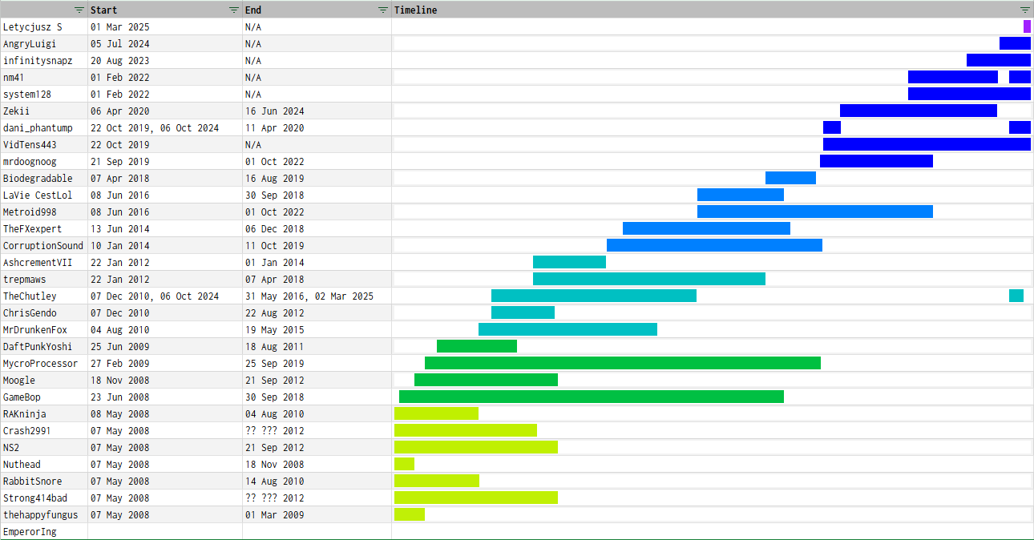Screen dimensions: 1034x540
Task: Select the long green MycroProcessor timeline bar
Action: 622,363
